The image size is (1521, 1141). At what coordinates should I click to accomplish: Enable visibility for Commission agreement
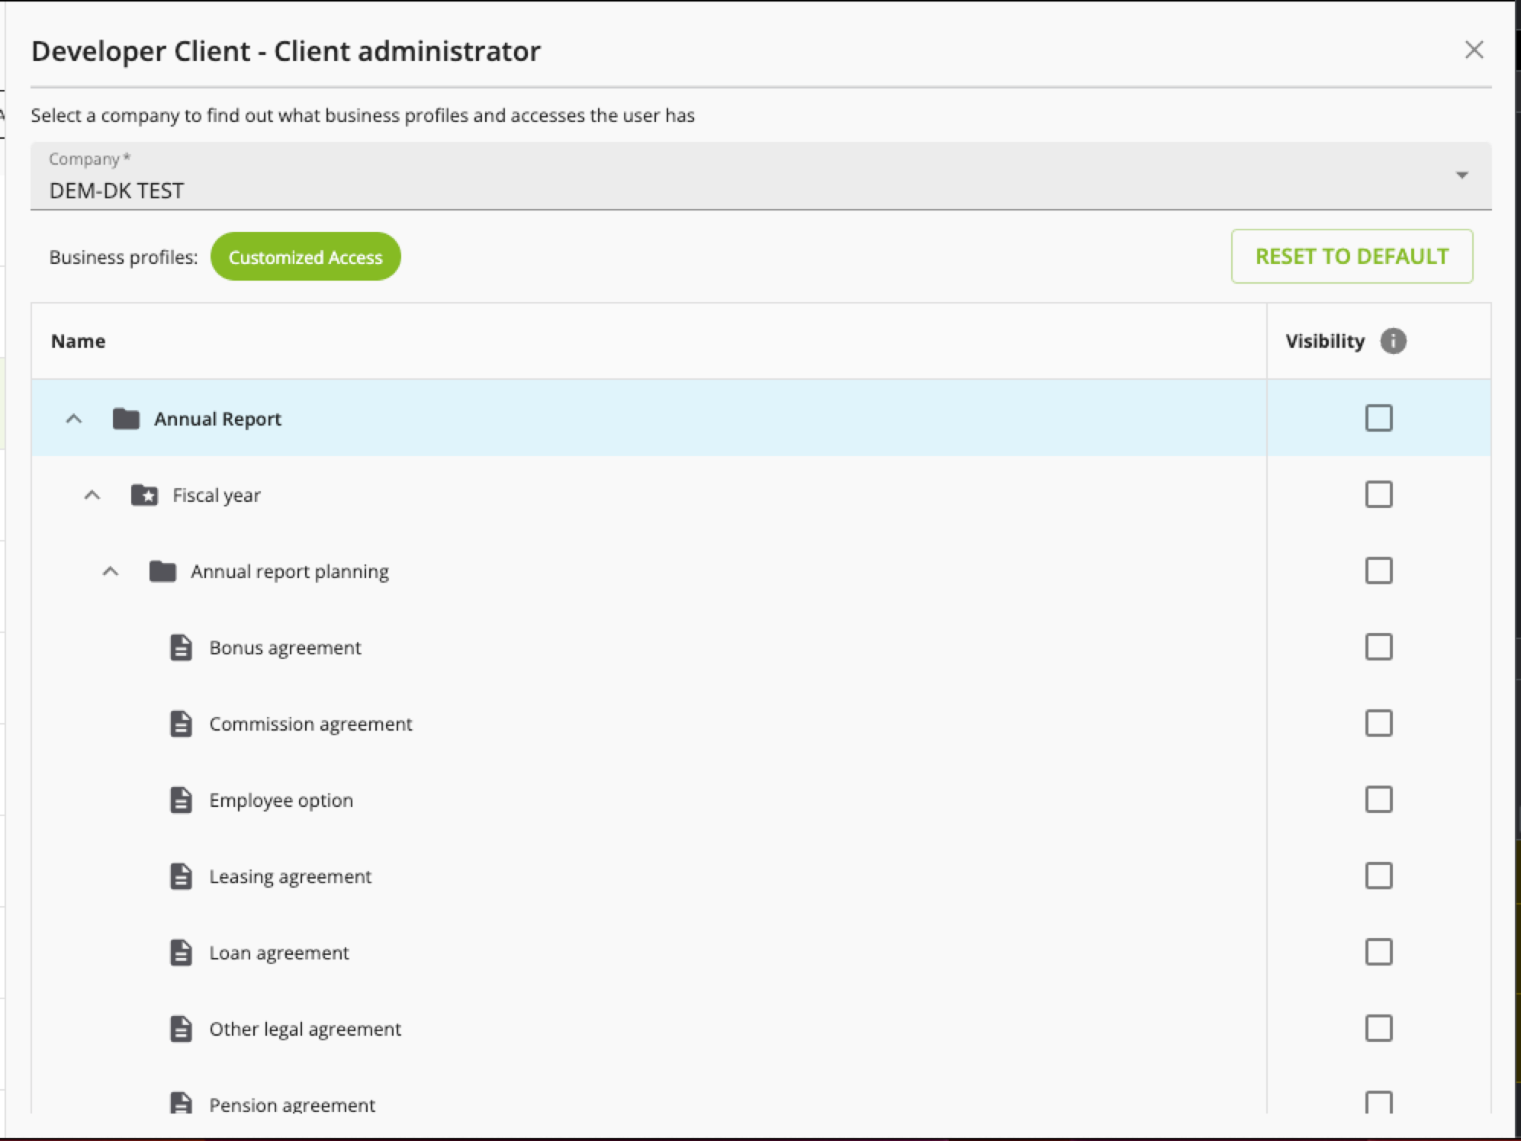point(1379,723)
